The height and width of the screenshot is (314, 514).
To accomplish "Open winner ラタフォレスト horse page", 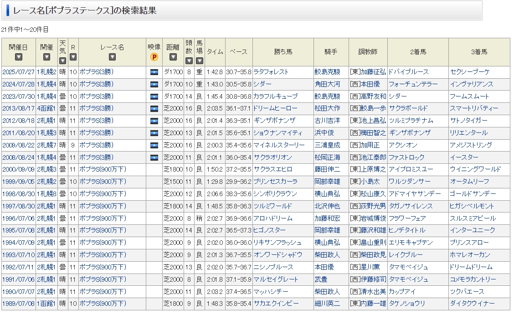I will (x=271, y=72).
